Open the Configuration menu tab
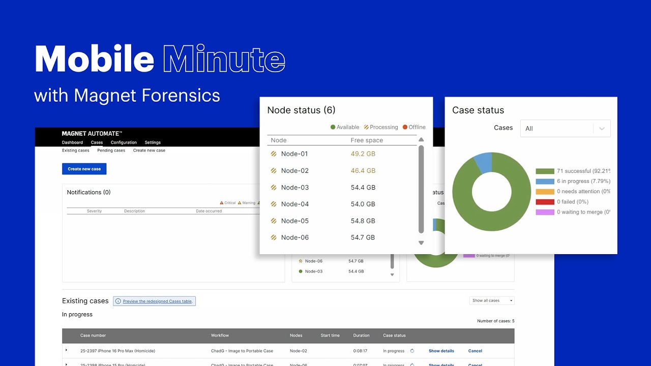The image size is (651, 366). tap(124, 142)
